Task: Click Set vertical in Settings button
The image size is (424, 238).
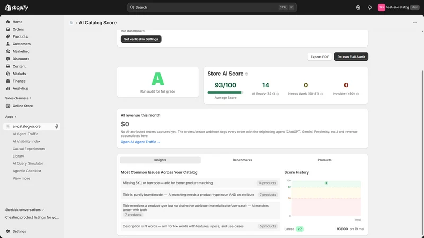Action: [x=141, y=39]
